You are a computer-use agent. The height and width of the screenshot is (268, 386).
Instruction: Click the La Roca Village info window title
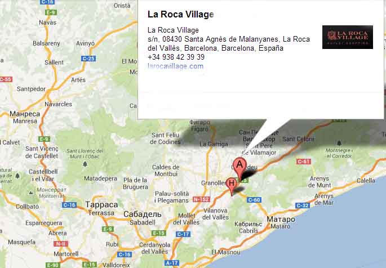tap(181, 14)
